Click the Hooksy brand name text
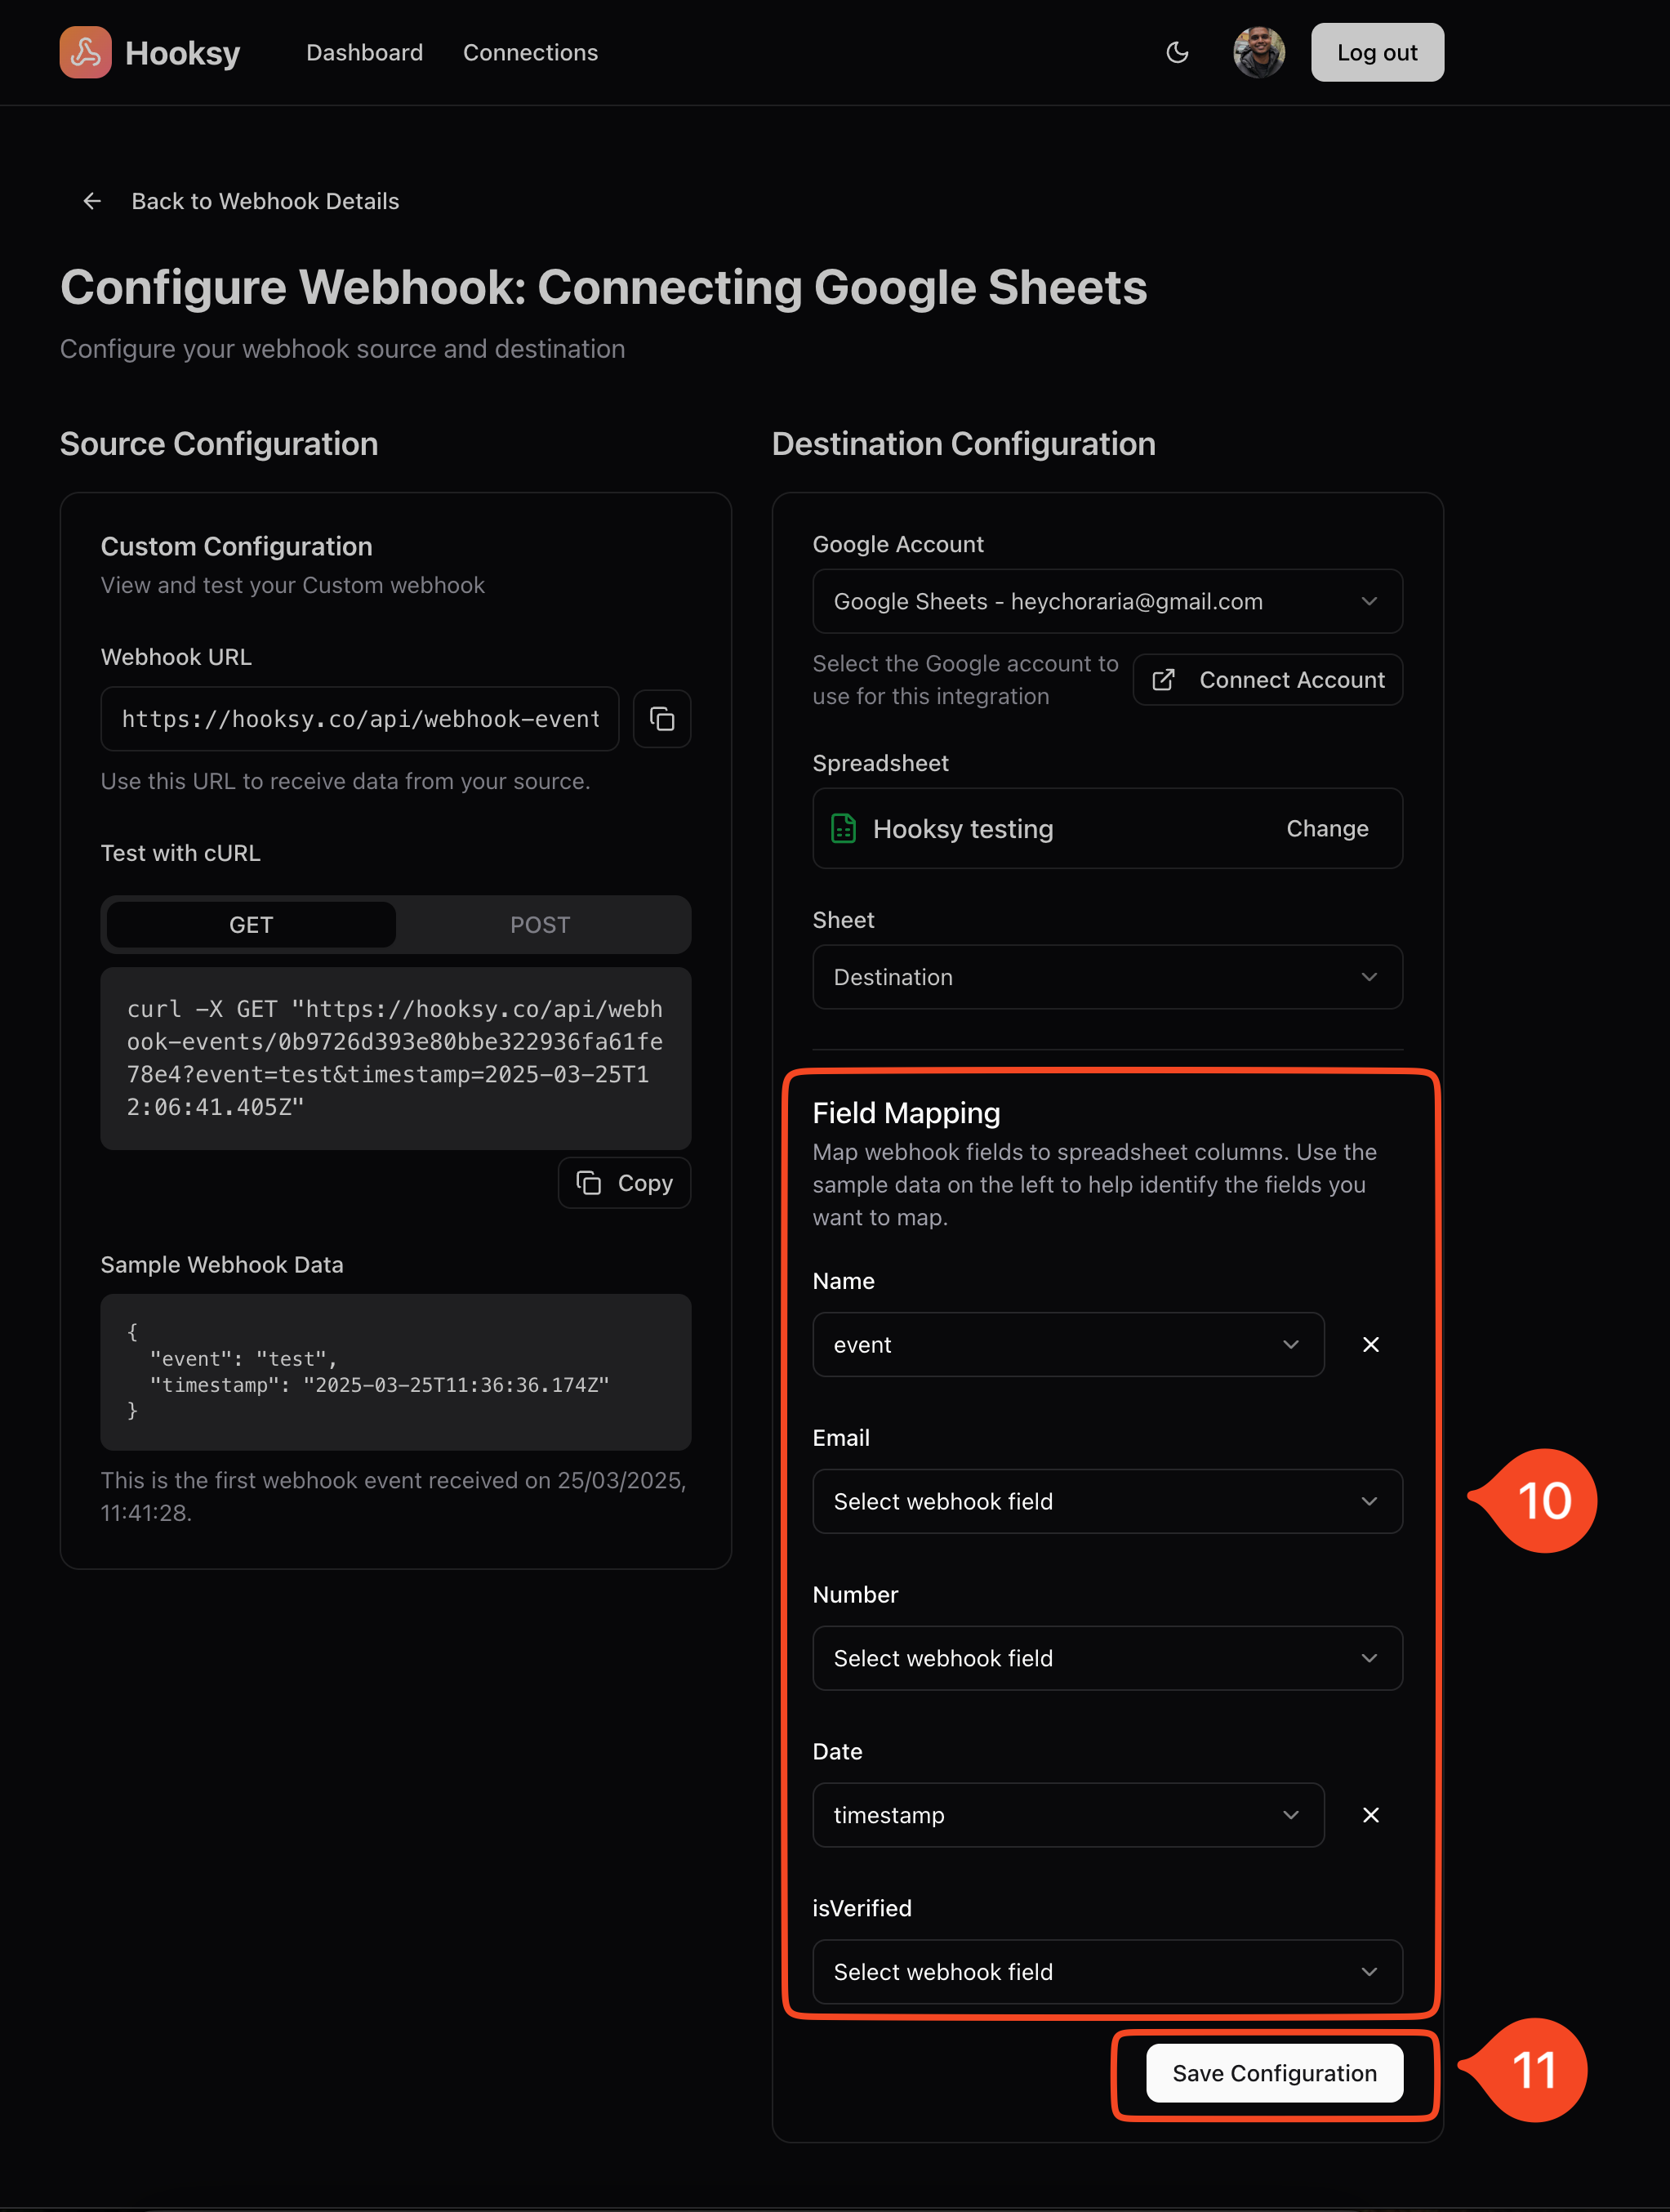1670x2212 pixels. click(183, 52)
